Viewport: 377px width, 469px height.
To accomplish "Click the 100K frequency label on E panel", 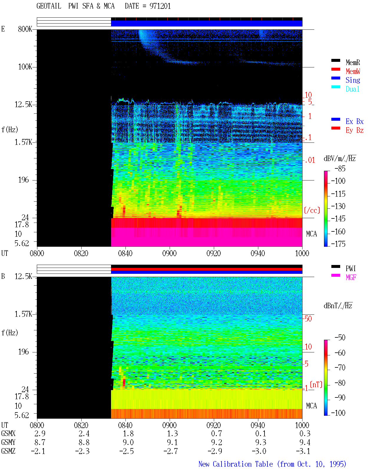I will [x=25, y=67].
